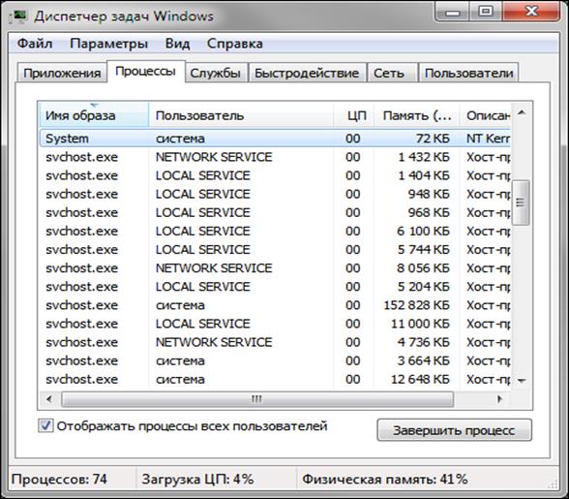Click the vertical scrollbar up arrow
The width and height of the screenshot is (569, 499).
click(522, 112)
